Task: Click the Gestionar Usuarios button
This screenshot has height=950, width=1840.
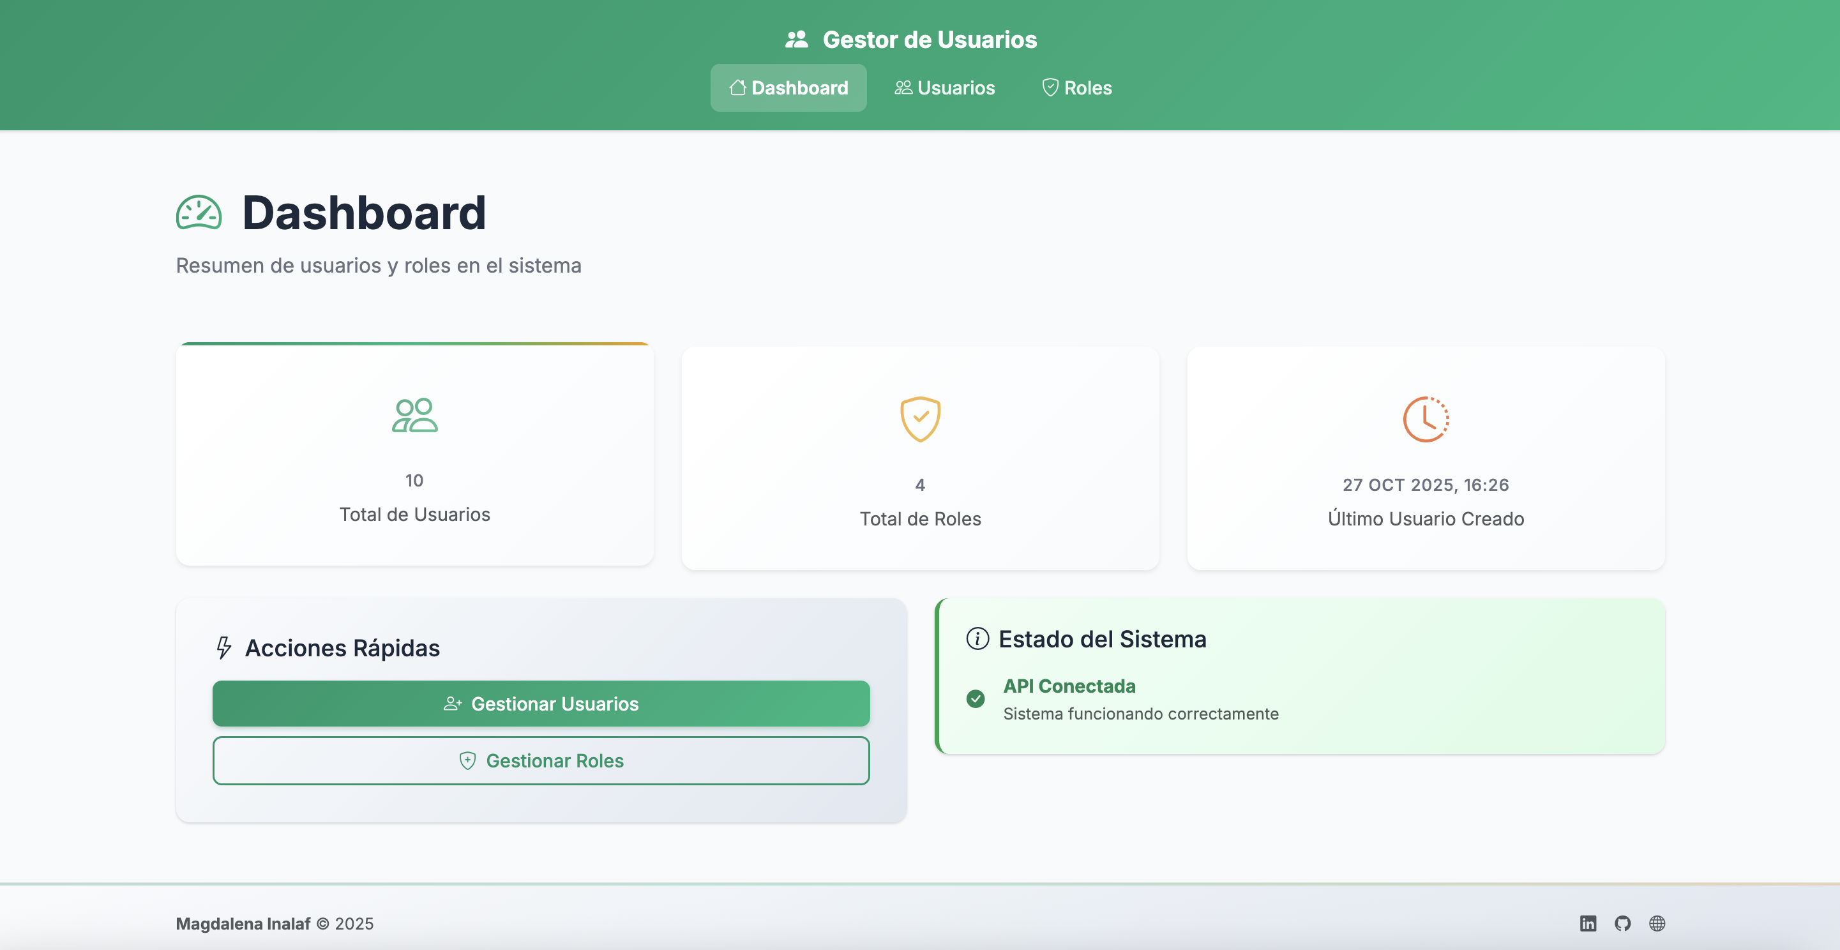Action: point(541,704)
